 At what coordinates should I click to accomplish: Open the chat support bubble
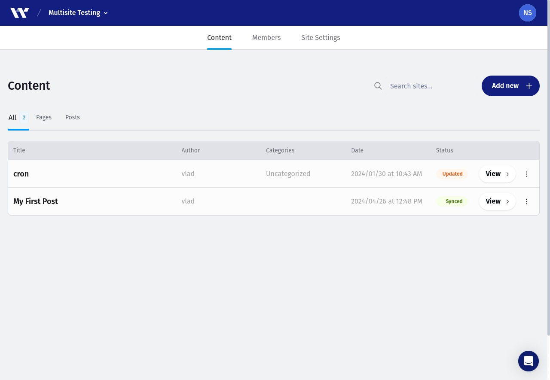point(529,361)
